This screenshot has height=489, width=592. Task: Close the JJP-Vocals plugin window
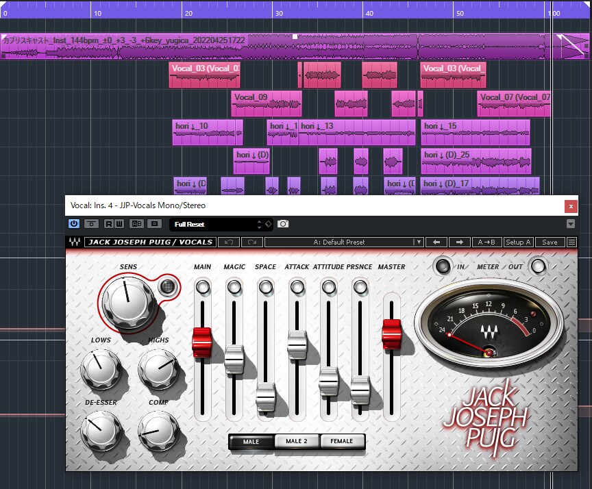tap(571, 206)
